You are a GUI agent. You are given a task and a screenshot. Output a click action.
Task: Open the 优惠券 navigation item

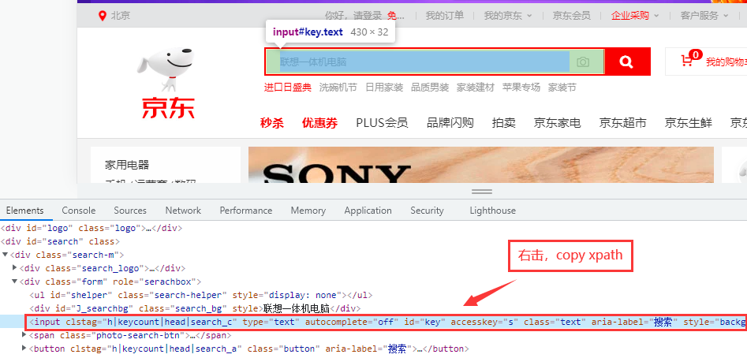point(319,123)
